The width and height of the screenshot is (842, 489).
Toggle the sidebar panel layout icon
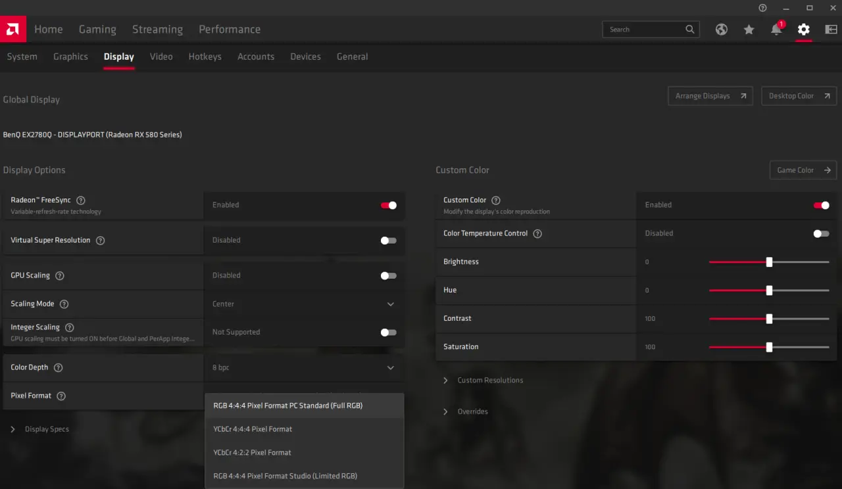(x=831, y=30)
